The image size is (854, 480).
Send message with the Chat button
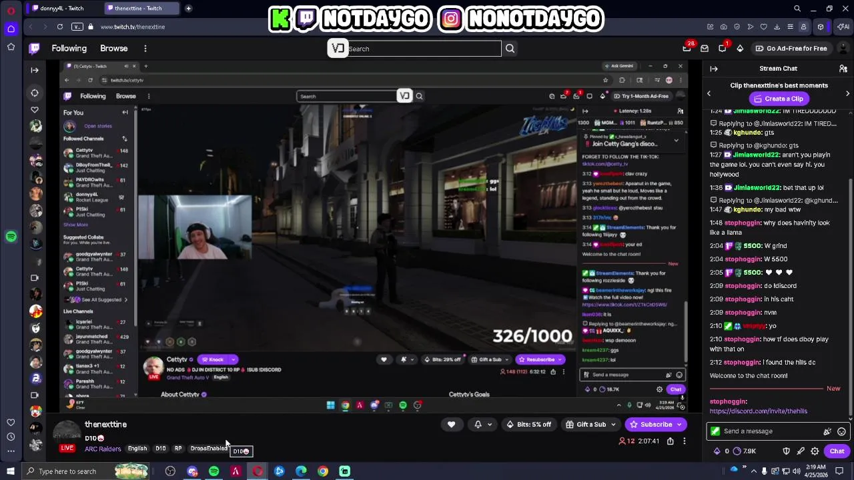(x=837, y=451)
